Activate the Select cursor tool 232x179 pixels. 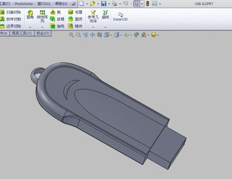[137, 4]
